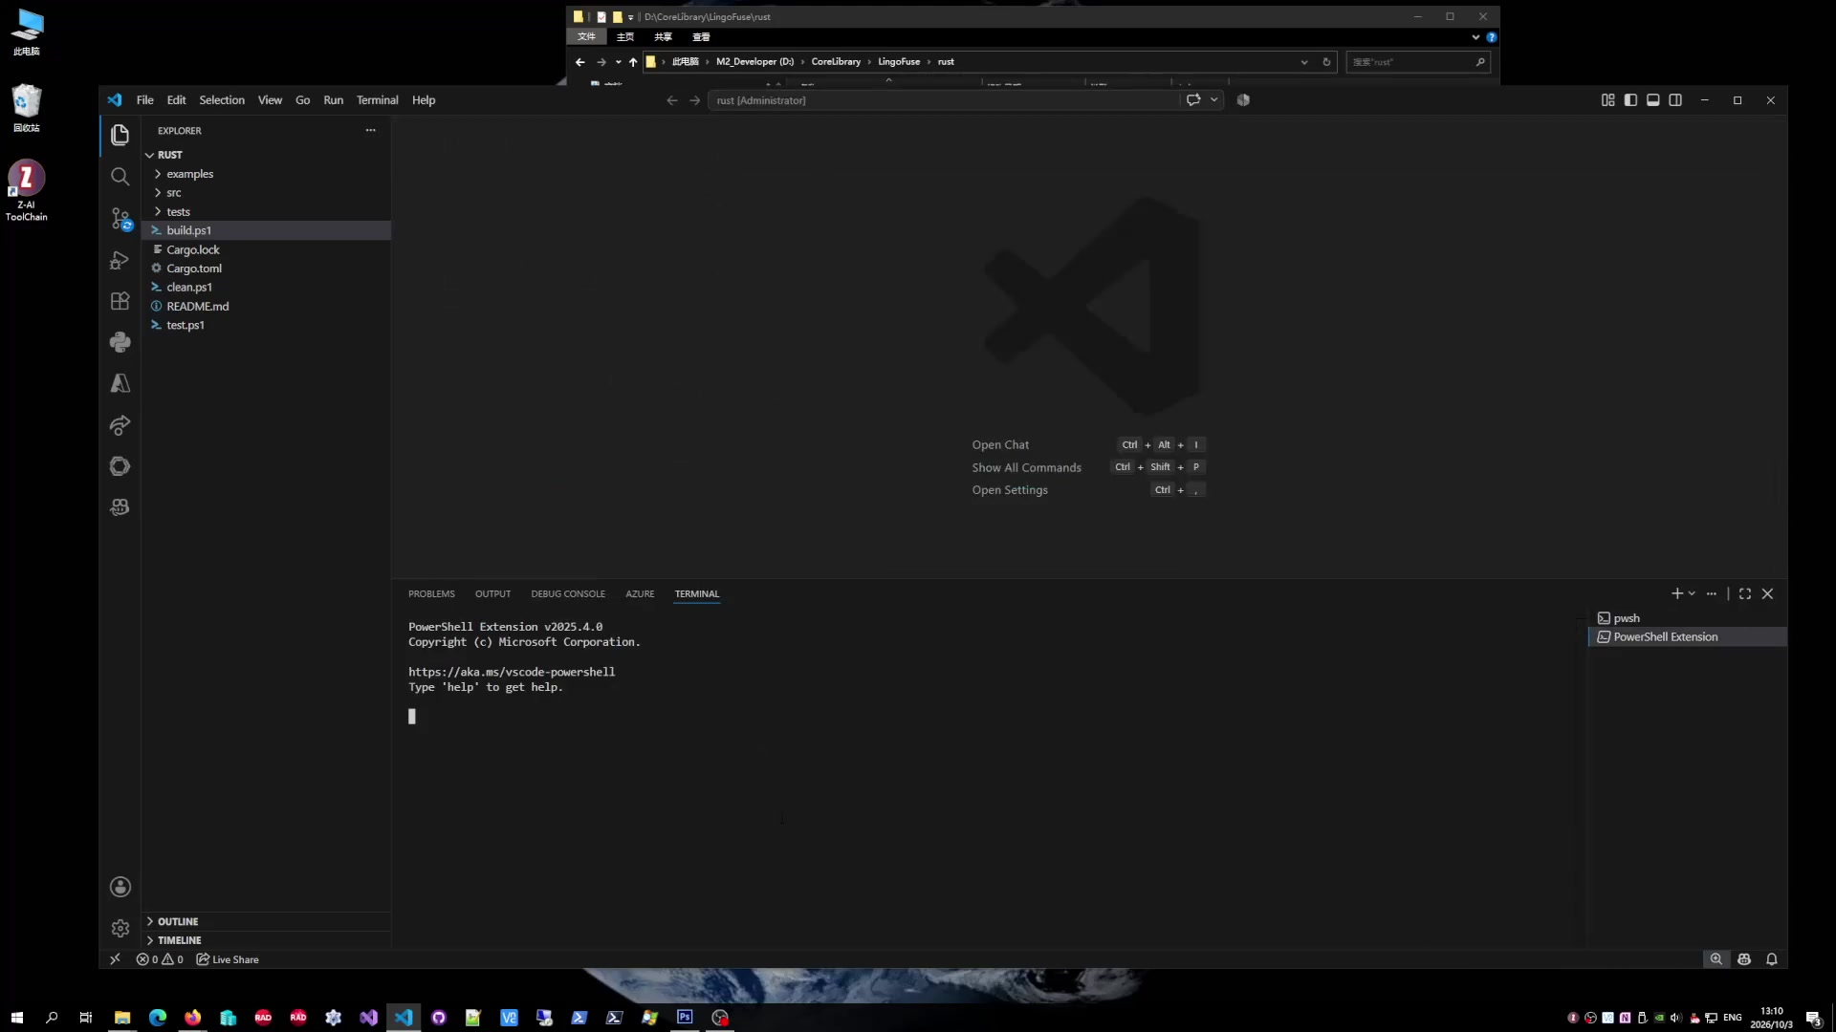Click CoreLibrary in File Explorer breadcrumb

(836, 61)
